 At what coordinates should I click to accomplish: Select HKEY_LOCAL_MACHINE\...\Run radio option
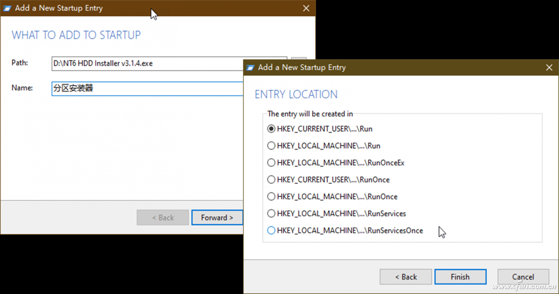coord(271,146)
